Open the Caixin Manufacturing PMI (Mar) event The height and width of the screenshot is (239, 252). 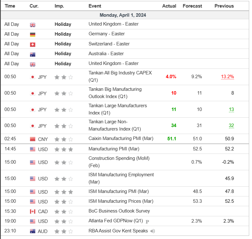pos(120,139)
